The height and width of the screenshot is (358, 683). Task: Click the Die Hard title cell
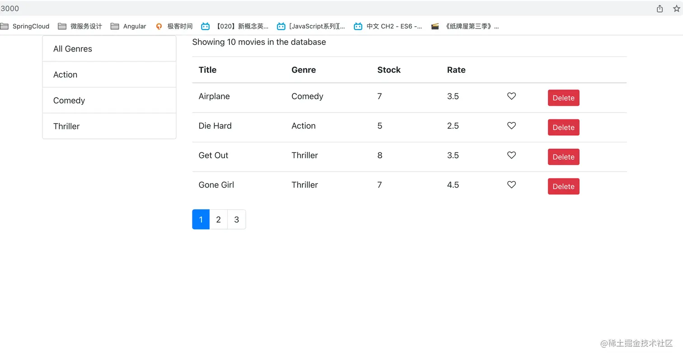tap(215, 126)
